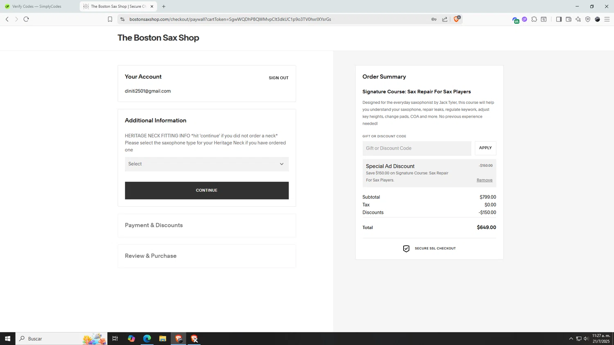Click the Subtotal $799.00 value
Screen dimensions: 614x345
[488, 197]
